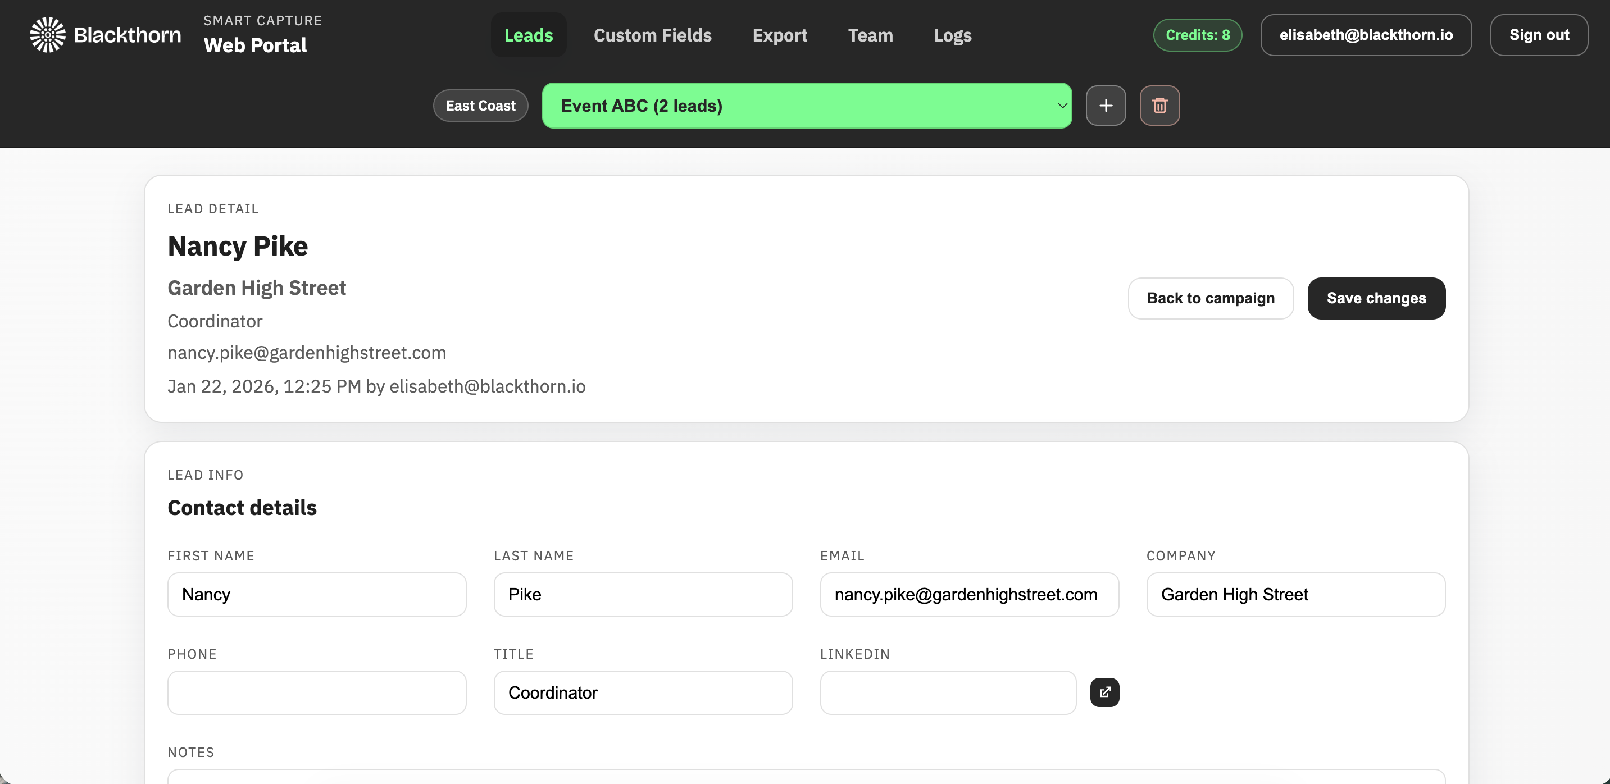1610x784 pixels.
Task: Click the plus icon to add a campaign
Action: [1106, 105]
